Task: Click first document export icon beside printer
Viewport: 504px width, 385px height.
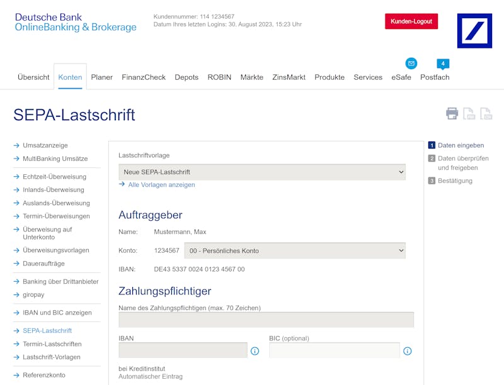Action: tap(469, 114)
